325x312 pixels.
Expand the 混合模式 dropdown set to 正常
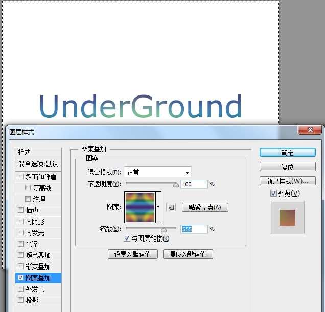tap(158, 172)
